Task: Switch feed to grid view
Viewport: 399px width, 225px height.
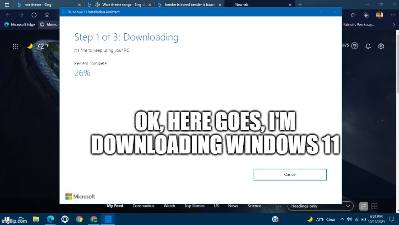Action: click(374, 206)
